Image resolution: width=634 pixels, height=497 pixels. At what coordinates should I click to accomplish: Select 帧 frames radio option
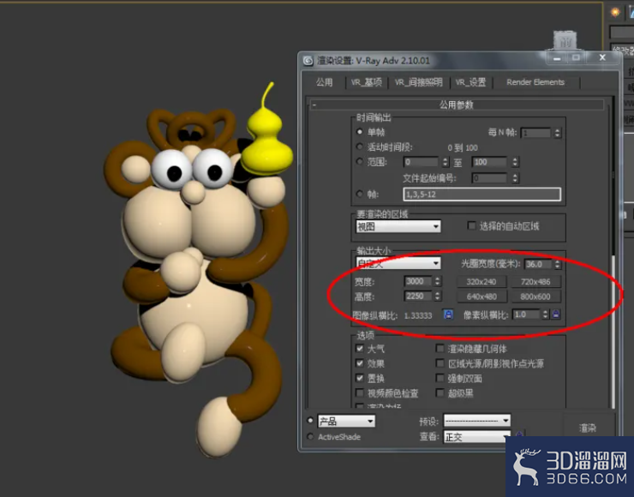(359, 194)
